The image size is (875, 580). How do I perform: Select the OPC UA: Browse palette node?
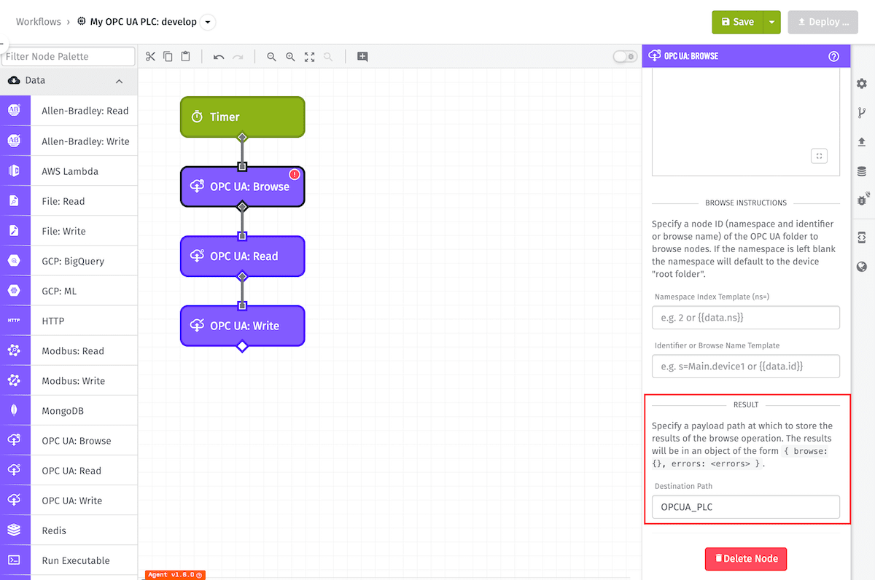pos(69,441)
